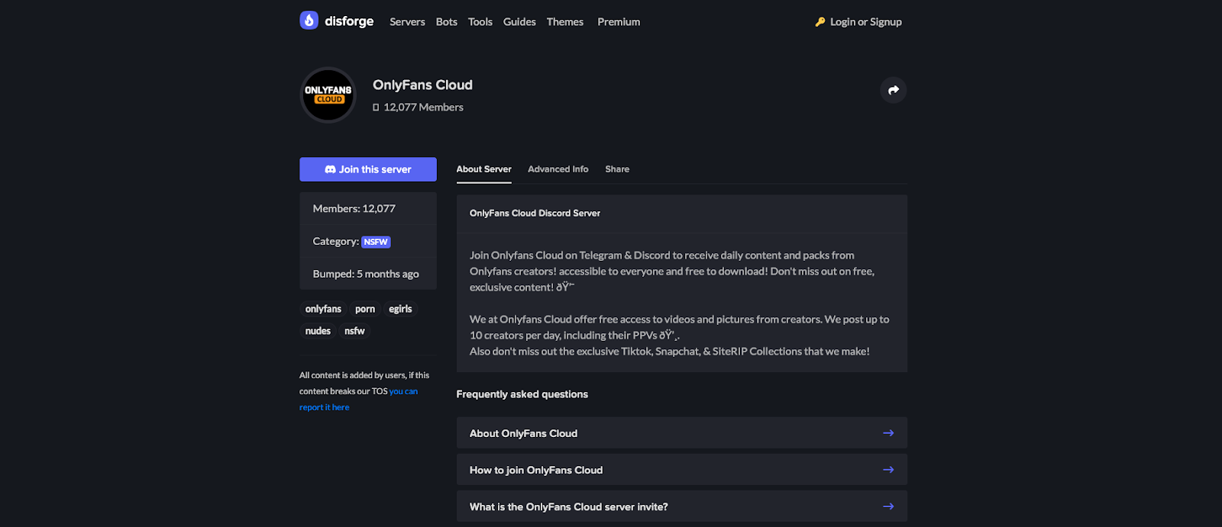Click the key icon beside Login
The width and height of the screenshot is (1222, 527).
coord(820,22)
